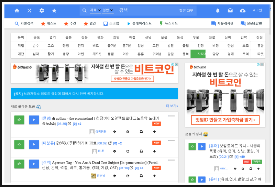
Task: Toggle 합필 OFF switch
Action: 186,11
